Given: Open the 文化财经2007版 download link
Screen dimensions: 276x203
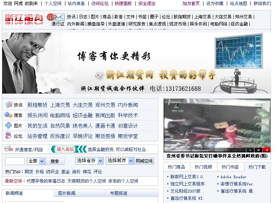Looking at the screenshot, I should tap(187, 191).
